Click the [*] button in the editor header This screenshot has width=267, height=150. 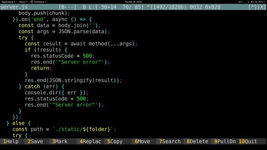[x=252, y=7]
